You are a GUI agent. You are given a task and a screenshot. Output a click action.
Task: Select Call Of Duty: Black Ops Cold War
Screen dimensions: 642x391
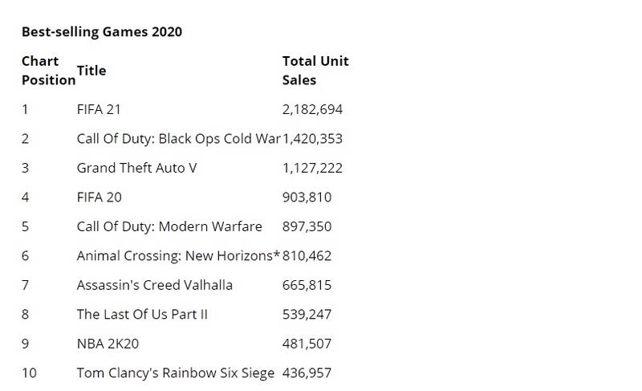pyautogui.click(x=178, y=139)
